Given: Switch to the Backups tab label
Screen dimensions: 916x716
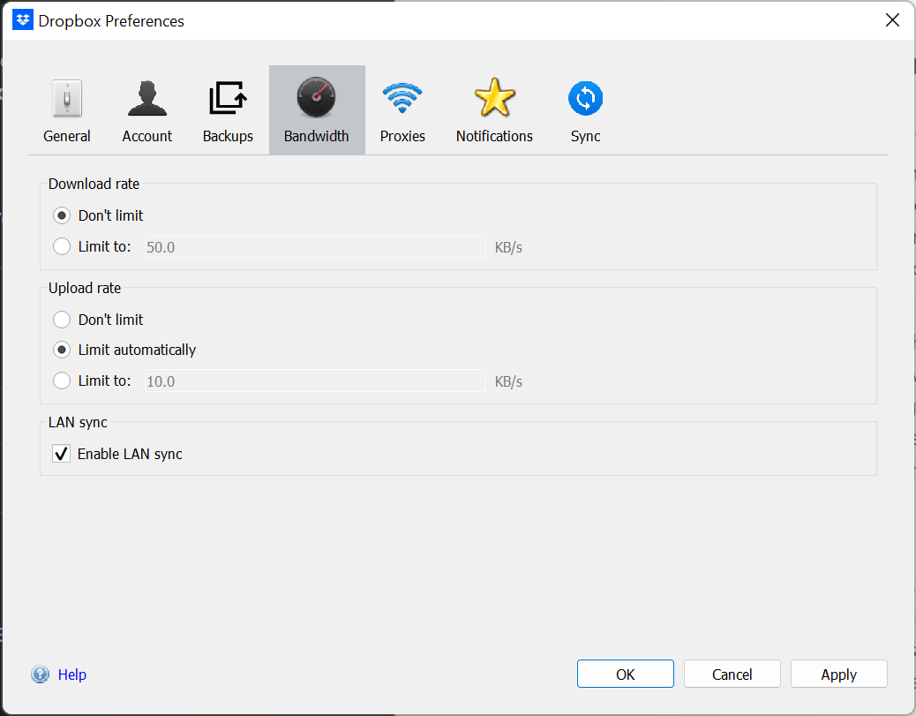Looking at the screenshot, I should pyautogui.click(x=228, y=136).
